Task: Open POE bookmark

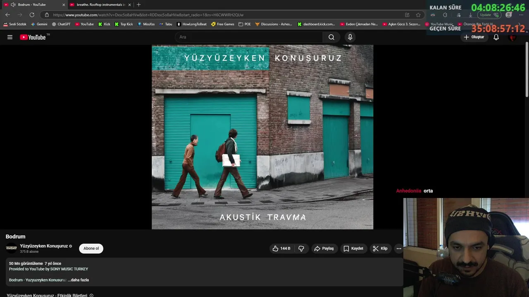Action: [245, 24]
